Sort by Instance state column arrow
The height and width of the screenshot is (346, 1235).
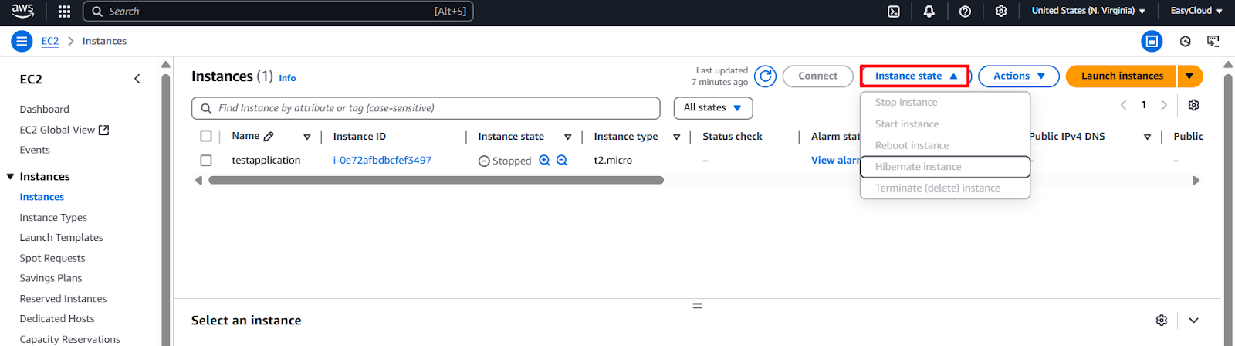pyautogui.click(x=568, y=137)
